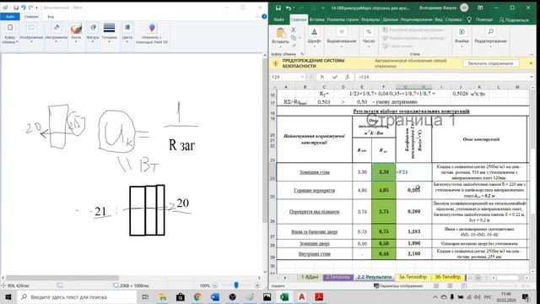Viewport: 540px width, 304px height.
Task: Select sheet tab 3б-ТеплВтр
Action: tap(447, 277)
